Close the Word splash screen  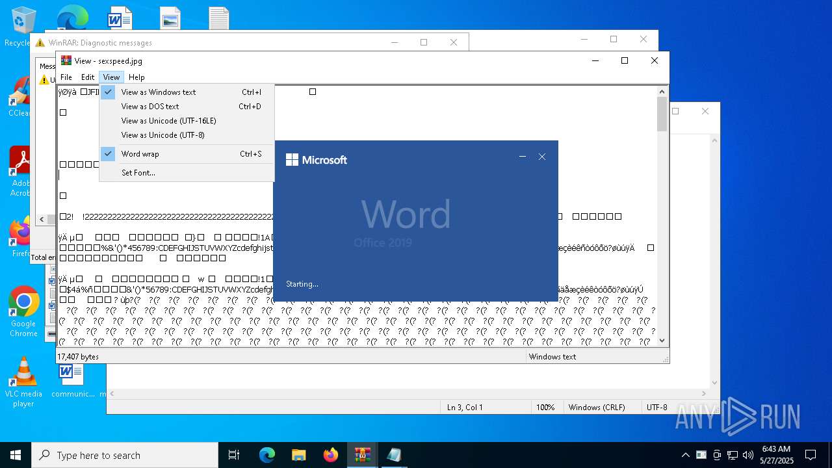(542, 157)
